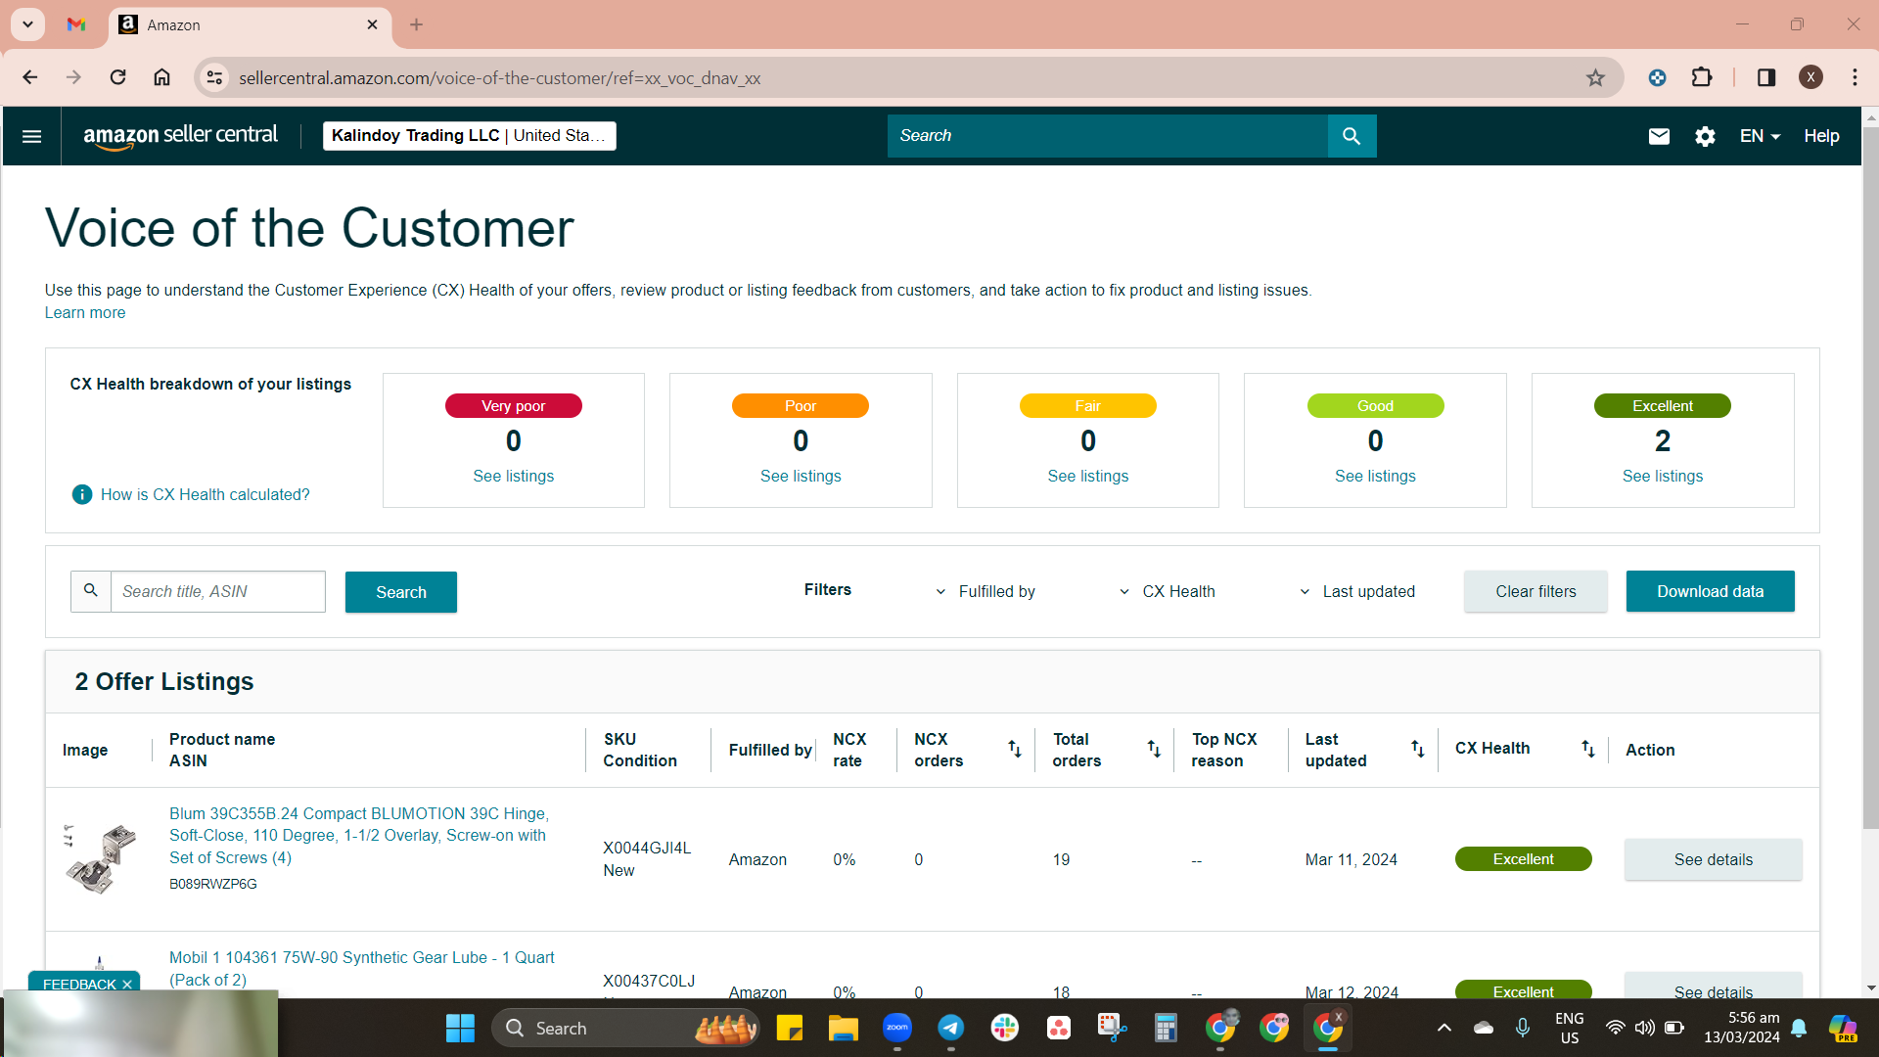See listings under Excellent
The image size is (1879, 1057).
click(x=1663, y=476)
